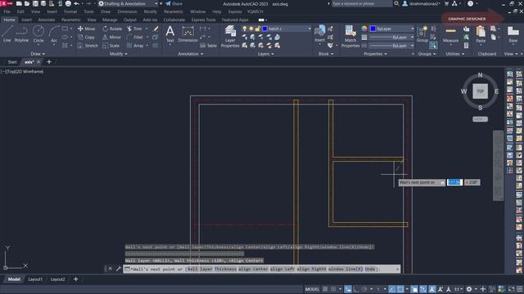Image resolution: width=524 pixels, height=294 pixels.
Task: Expand the Properties panel
Action: coord(375,54)
